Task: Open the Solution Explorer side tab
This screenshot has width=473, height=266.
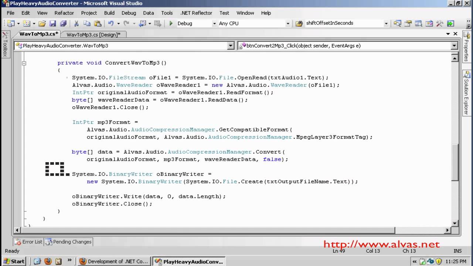Action: click(466, 93)
